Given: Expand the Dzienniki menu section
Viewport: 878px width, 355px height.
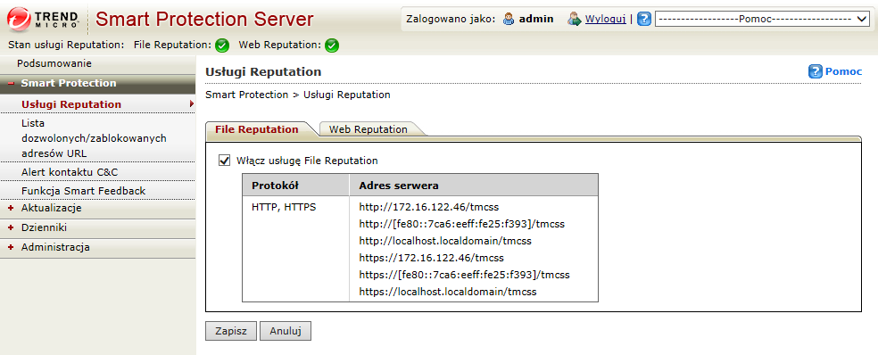Looking at the screenshot, I should (x=11, y=227).
